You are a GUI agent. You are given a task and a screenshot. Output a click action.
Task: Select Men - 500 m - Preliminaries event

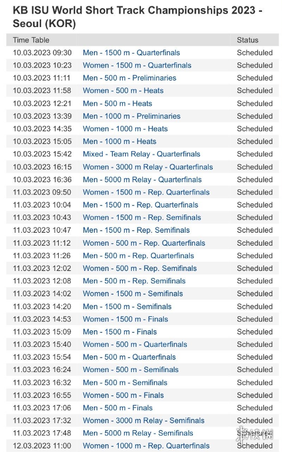(x=130, y=78)
